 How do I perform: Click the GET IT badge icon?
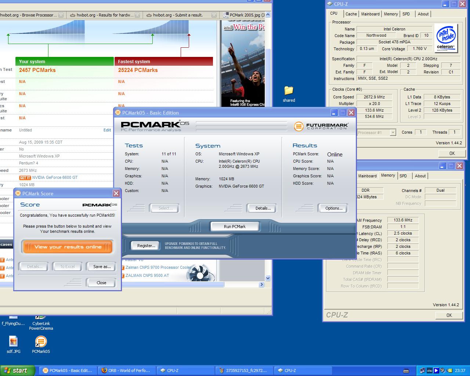coord(25,178)
